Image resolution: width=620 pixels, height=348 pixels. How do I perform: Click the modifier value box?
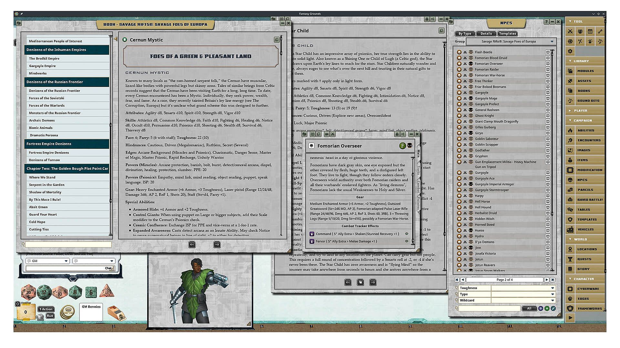coord(26,312)
